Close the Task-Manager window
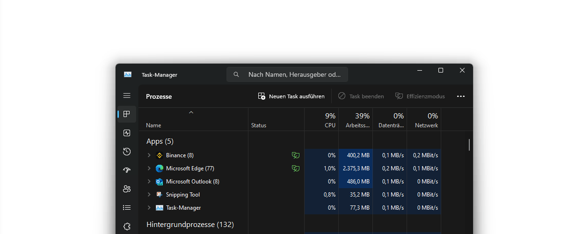Viewport: 561px width, 234px height. pos(462,70)
